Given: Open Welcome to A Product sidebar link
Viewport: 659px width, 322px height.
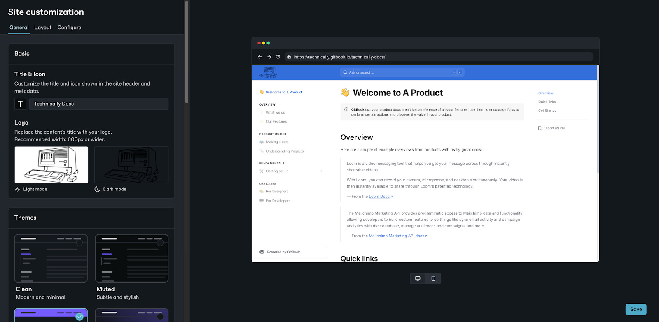Looking at the screenshot, I should [284, 92].
